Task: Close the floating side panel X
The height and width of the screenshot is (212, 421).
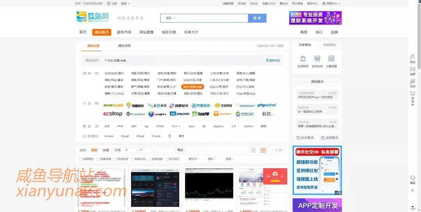Action: [x=412, y=190]
